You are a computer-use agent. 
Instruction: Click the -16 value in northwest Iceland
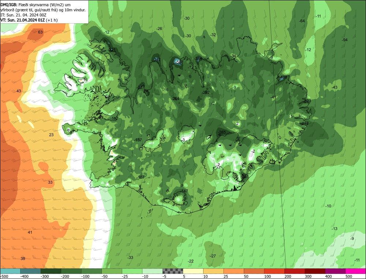point(165,90)
